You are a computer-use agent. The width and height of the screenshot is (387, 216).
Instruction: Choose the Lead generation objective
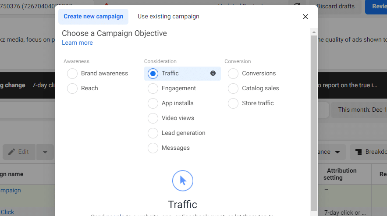(x=153, y=133)
